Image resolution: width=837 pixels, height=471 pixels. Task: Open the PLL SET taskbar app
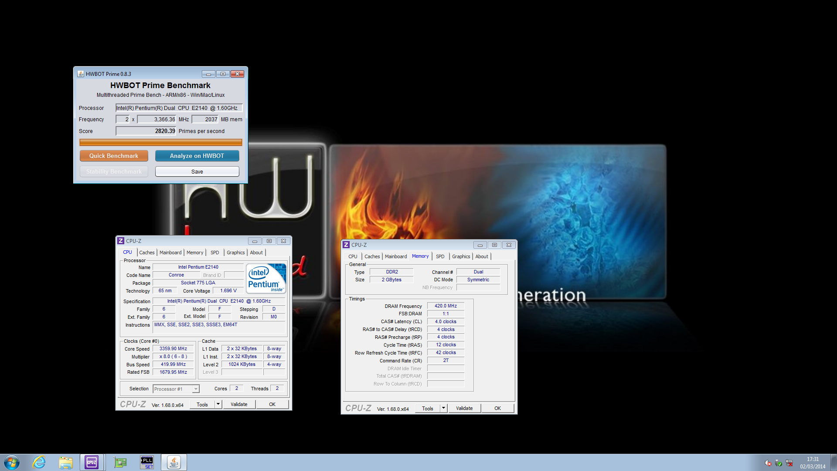(x=147, y=462)
